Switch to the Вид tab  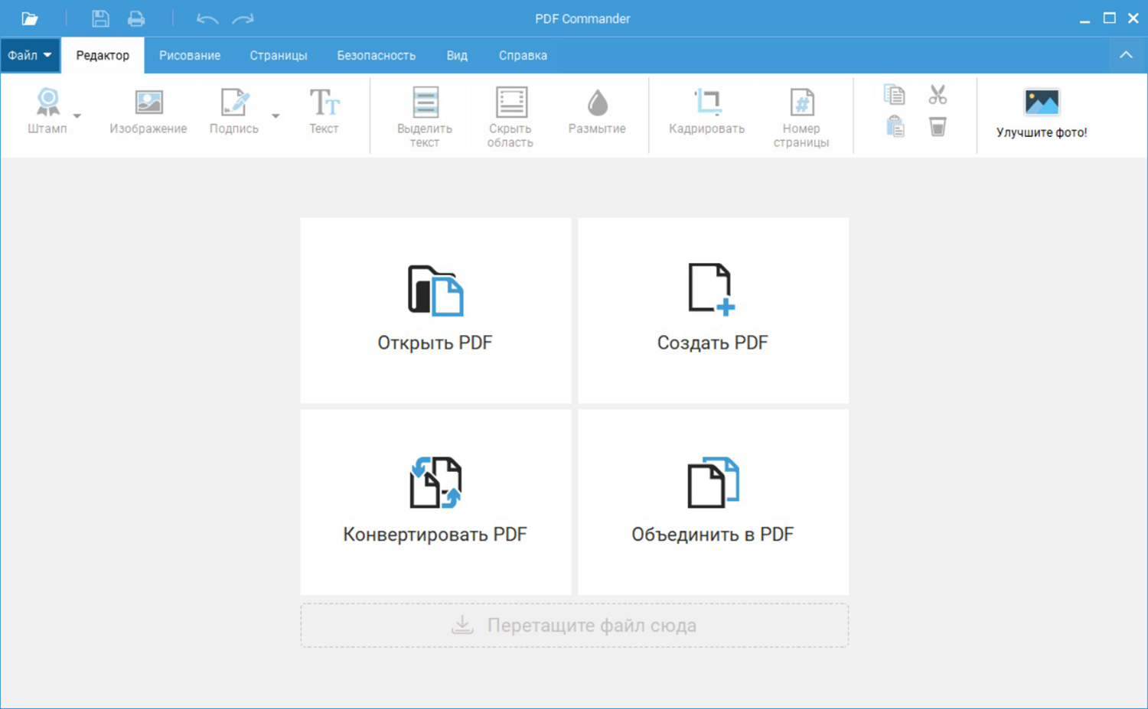[x=457, y=55]
